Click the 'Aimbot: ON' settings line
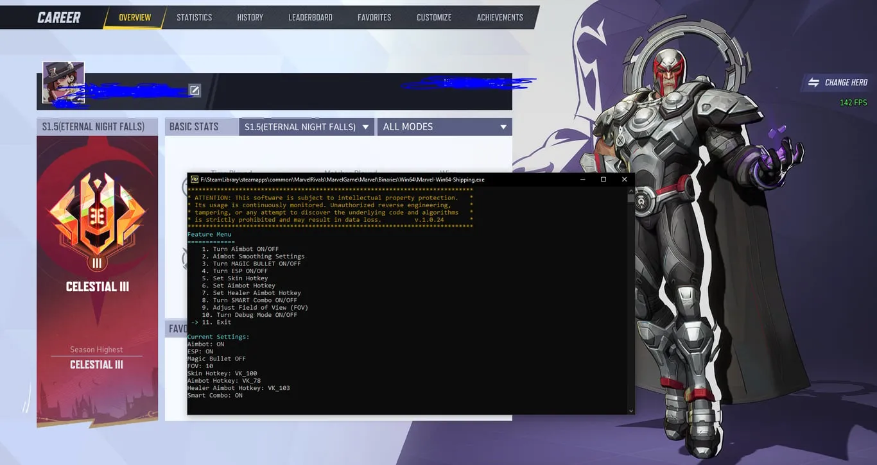 point(205,344)
